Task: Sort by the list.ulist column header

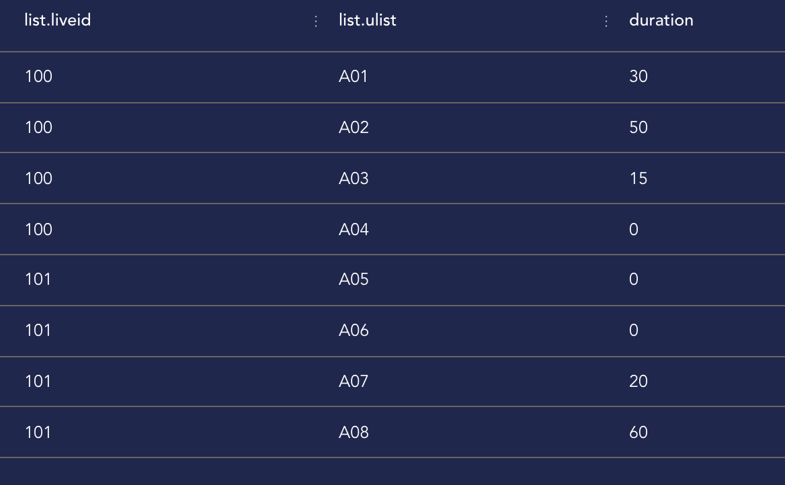Action: coord(368,20)
